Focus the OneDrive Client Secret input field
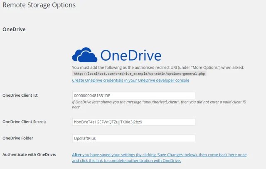266x169 pixels. coord(133,122)
